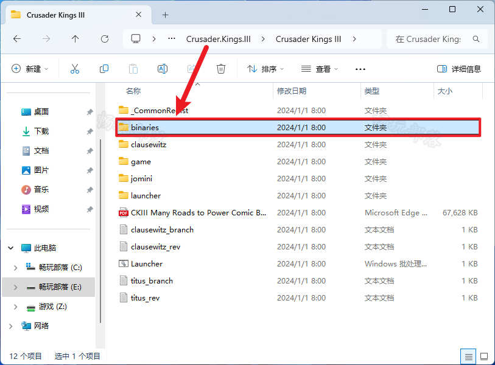Open 视频 in the sidebar
495x365 pixels.
[41, 209]
